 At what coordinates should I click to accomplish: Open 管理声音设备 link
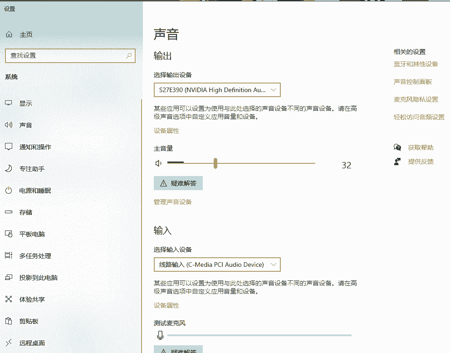point(173,202)
